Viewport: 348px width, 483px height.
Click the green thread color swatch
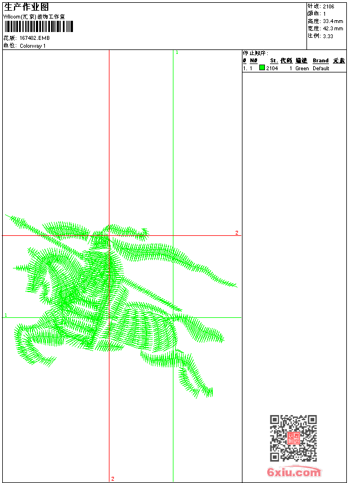[262, 68]
